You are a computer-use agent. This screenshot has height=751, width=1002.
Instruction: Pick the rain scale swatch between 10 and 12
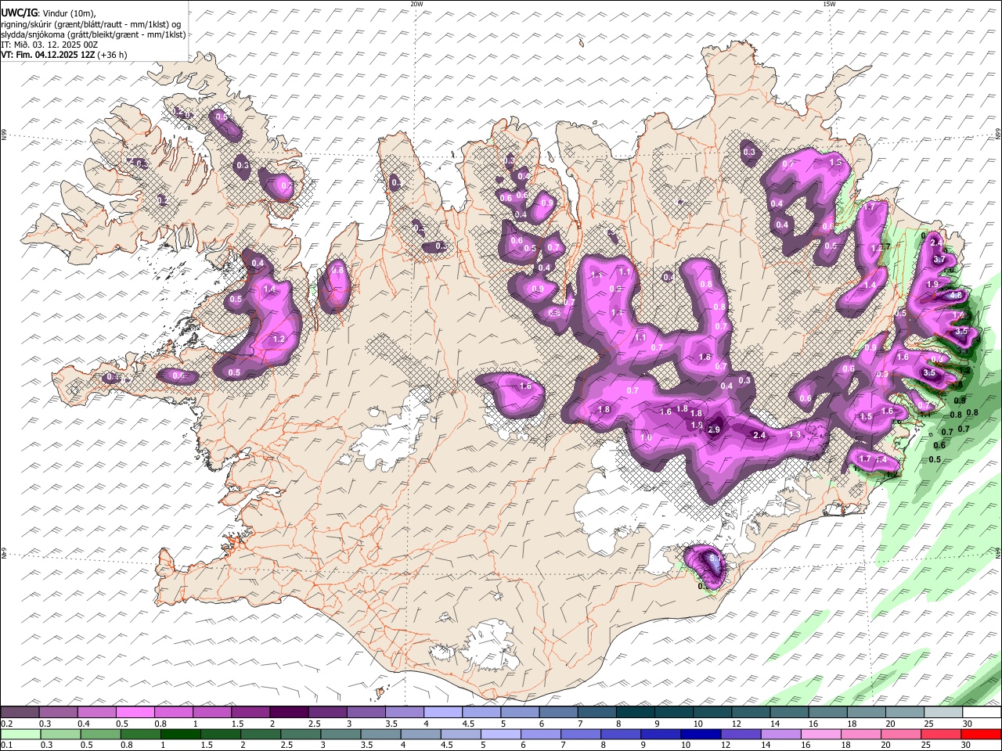701,734
